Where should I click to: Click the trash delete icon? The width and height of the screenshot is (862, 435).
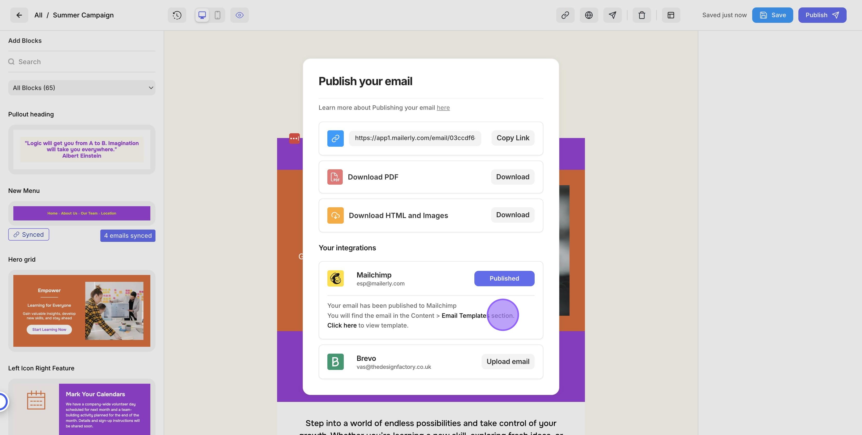[641, 15]
